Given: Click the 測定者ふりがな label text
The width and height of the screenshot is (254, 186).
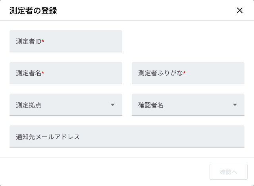Looking at the screenshot, I should [x=160, y=73].
